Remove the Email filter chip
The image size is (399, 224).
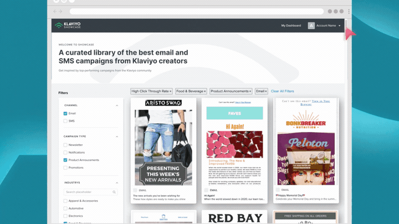click(265, 91)
